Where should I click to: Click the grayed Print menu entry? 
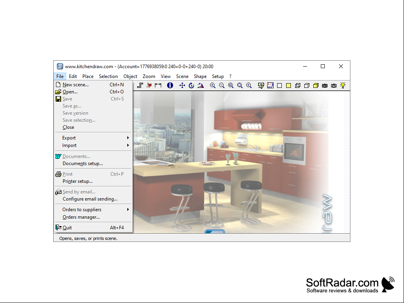93,174
